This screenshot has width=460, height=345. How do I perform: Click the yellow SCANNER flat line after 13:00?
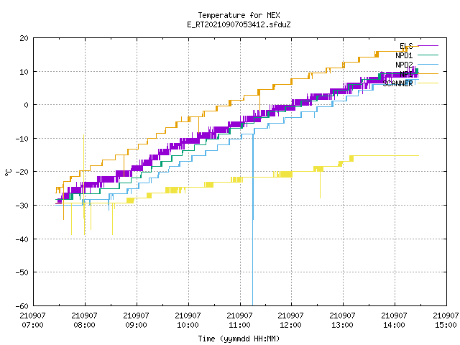pos(386,156)
